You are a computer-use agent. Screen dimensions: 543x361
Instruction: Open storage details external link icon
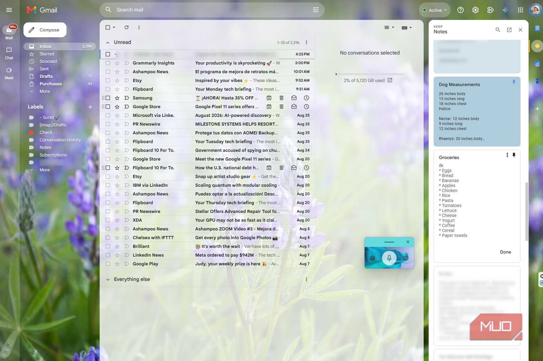[x=390, y=80]
